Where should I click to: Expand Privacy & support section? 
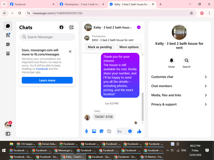pos(179,105)
